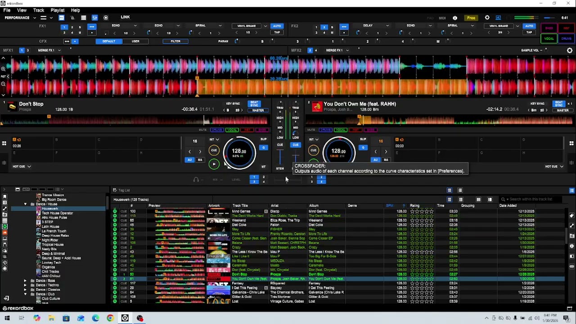Click the deck 1 CUE circle button
The height and width of the screenshot is (324, 576).
coord(214,150)
